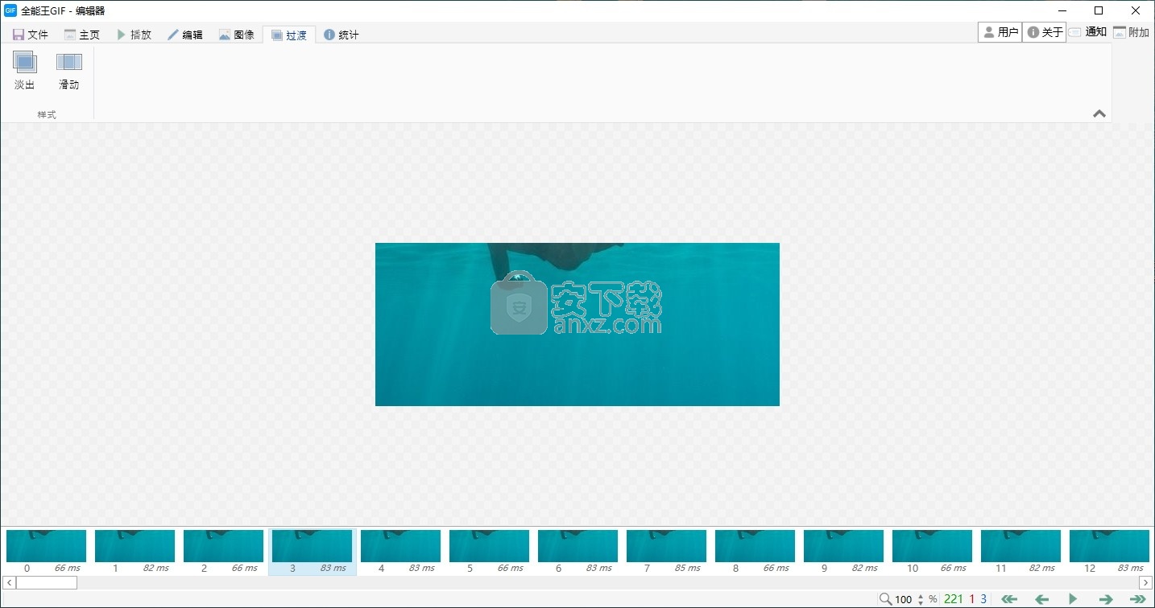Apply the 淡出 fade transition

pos(25,71)
